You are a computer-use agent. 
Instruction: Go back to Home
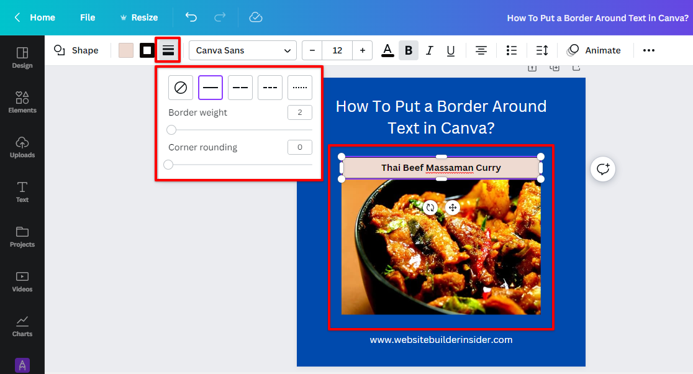pyautogui.click(x=35, y=17)
